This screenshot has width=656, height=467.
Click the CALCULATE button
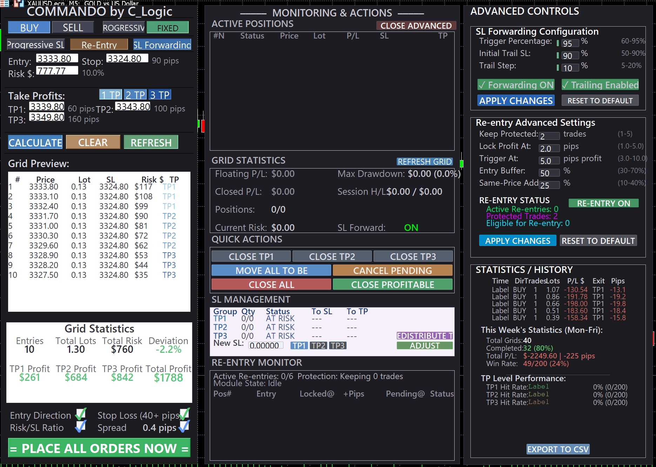(x=35, y=142)
